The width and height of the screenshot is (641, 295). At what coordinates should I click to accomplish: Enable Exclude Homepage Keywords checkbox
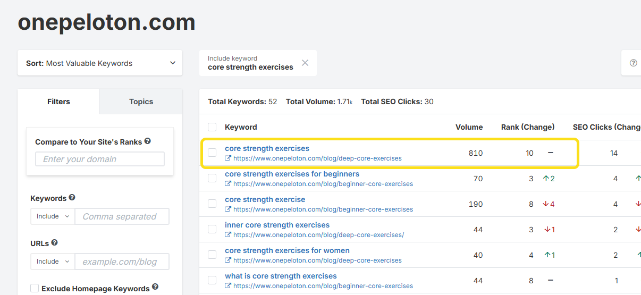(x=35, y=288)
